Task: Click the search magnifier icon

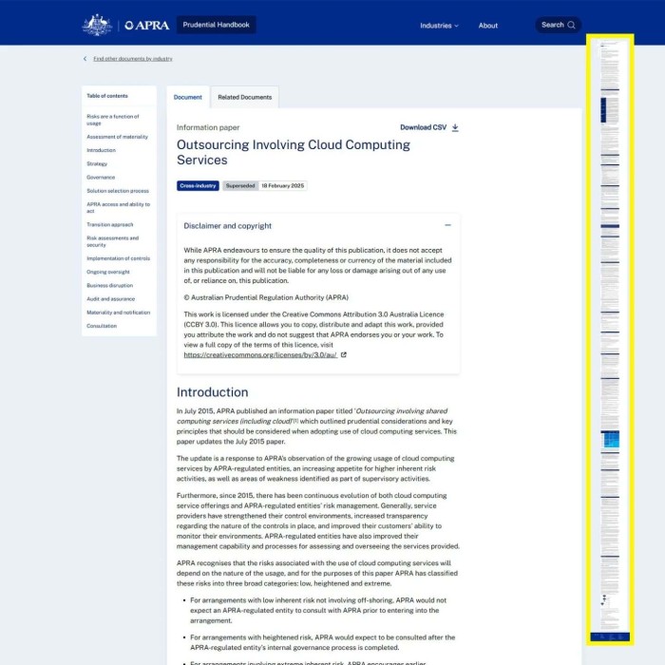Action: pyautogui.click(x=571, y=26)
